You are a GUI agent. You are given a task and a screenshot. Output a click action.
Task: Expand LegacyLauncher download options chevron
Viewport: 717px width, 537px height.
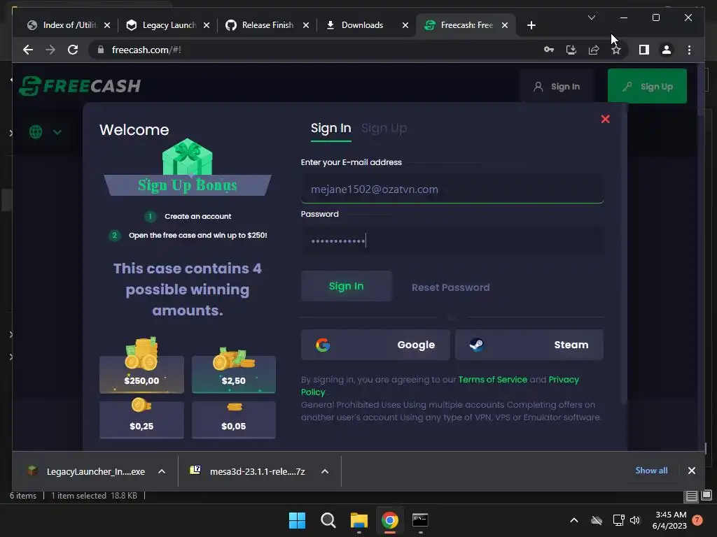162,471
